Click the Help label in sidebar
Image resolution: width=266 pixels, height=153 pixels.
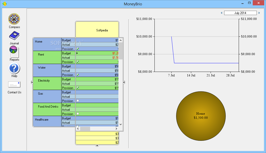pos(14,76)
